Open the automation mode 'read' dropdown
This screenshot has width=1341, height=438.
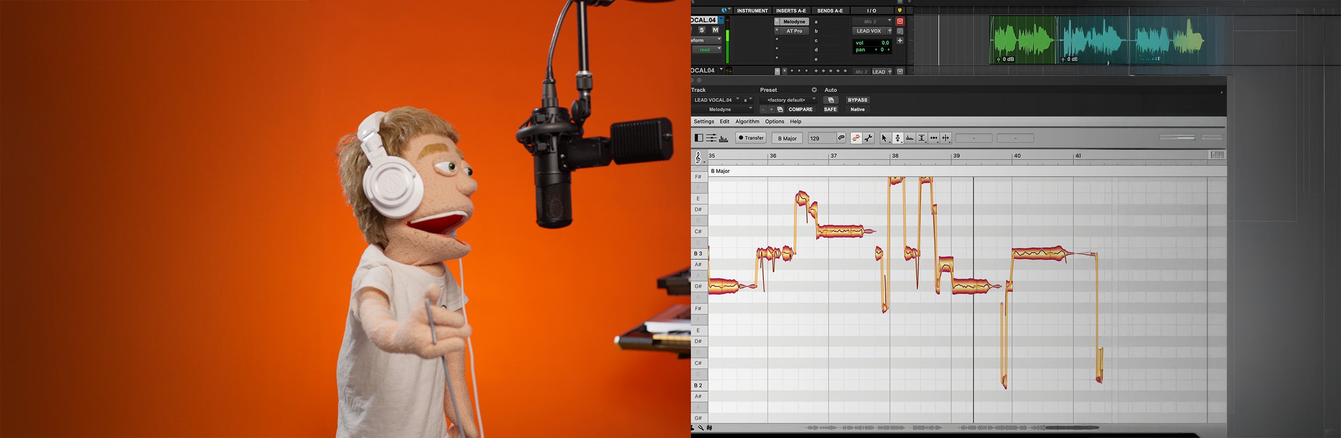click(707, 50)
